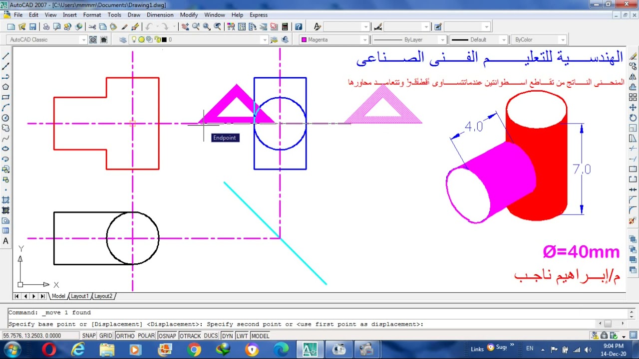The image size is (639, 359).
Task: Open the text style dropdown
Action: [x=366, y=27]
